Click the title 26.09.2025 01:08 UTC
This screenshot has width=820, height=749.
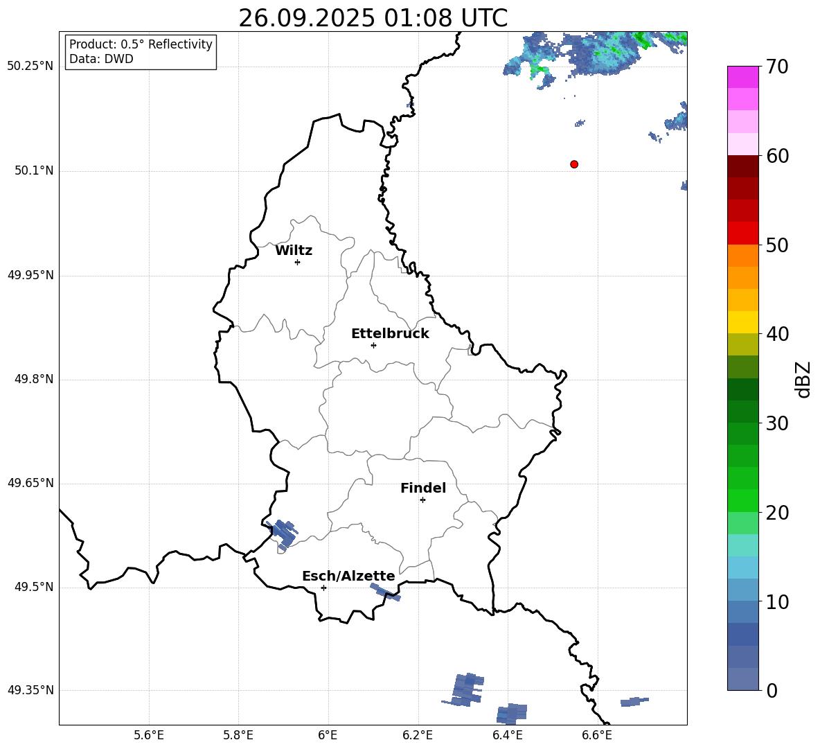click(x=373, y=18)
